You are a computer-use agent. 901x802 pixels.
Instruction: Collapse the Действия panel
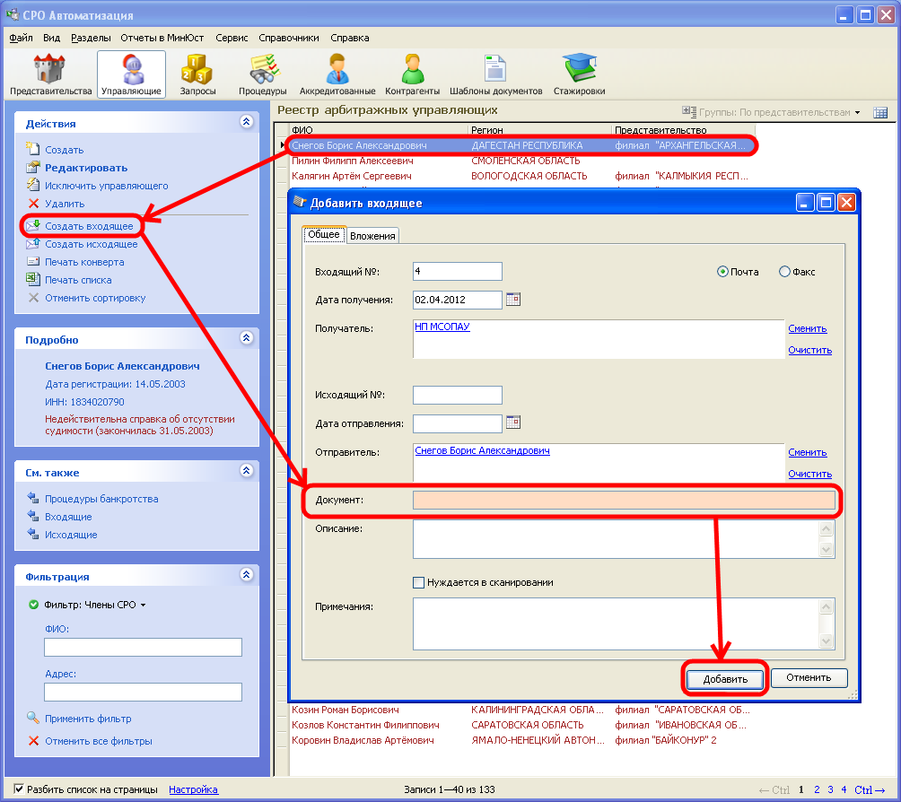pos(246,123)
